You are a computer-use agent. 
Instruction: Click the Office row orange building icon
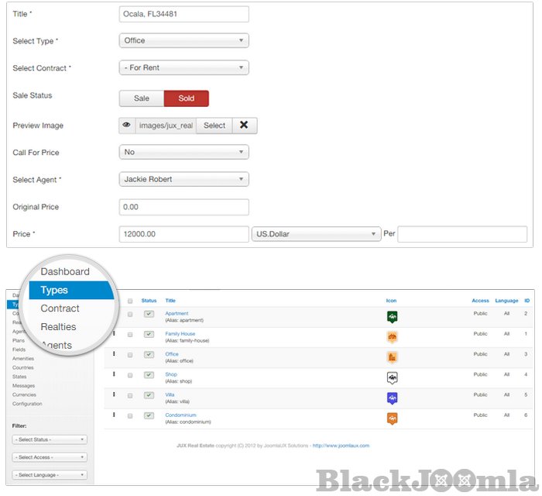pyautogui.click(x=392, y=357)
